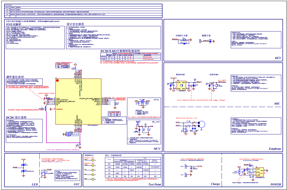
Task: Click the "烧写、升级接线说明" title
Action: [x=113, y=155]
